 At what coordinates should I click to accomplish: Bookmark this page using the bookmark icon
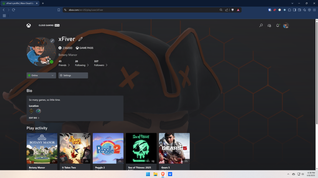(x=59, y=10)
